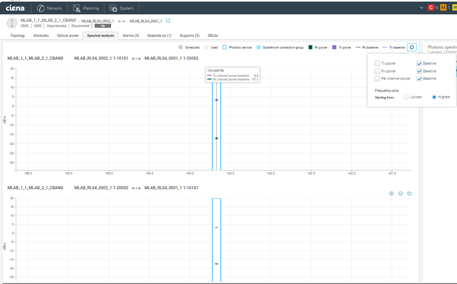Enable the Per channel power checkbox

tap(377, 79)
